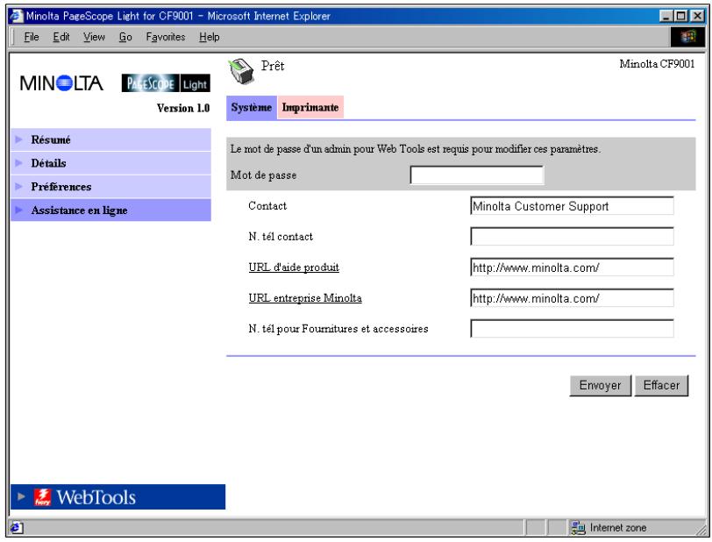Open the File menu
Viewport: 712px width, 542px height.
[32, 37]
